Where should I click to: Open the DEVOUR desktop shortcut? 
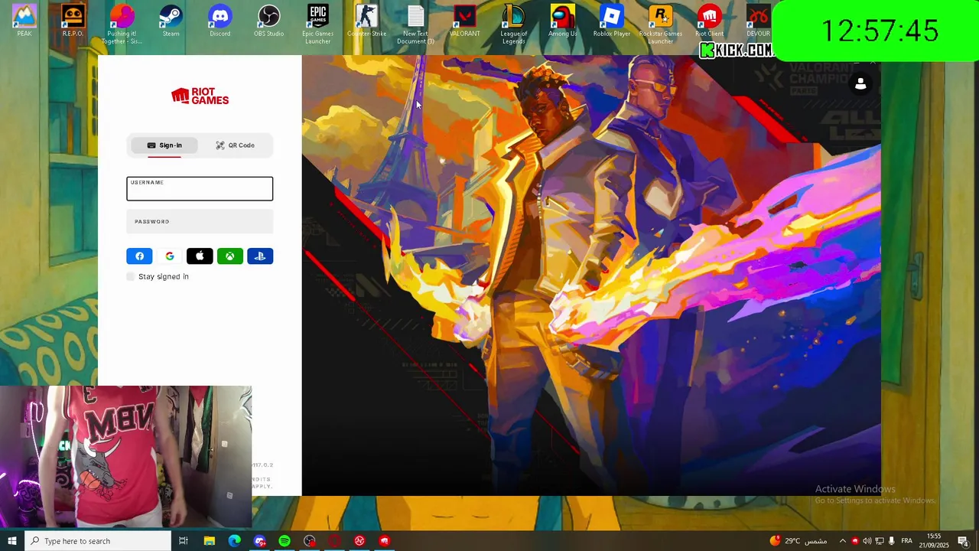pos(758,21)
